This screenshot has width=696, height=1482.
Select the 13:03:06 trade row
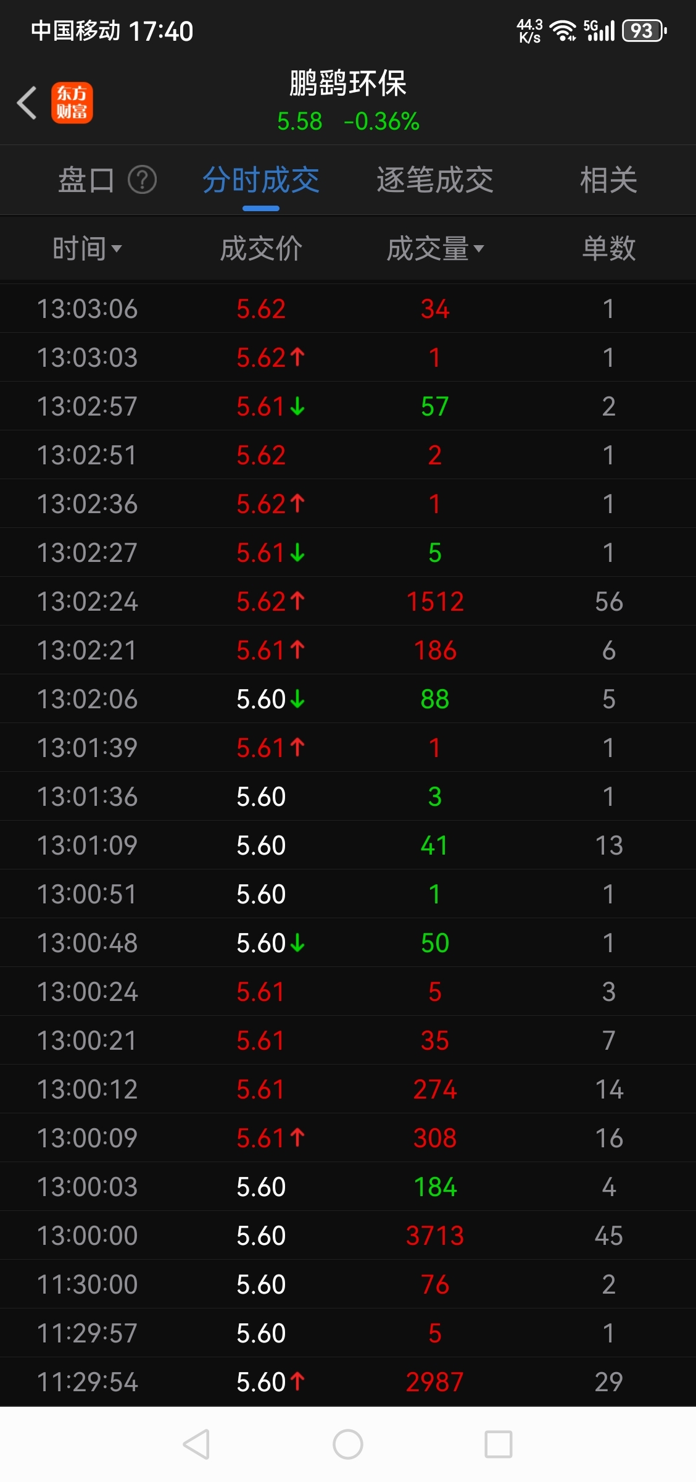348,309
